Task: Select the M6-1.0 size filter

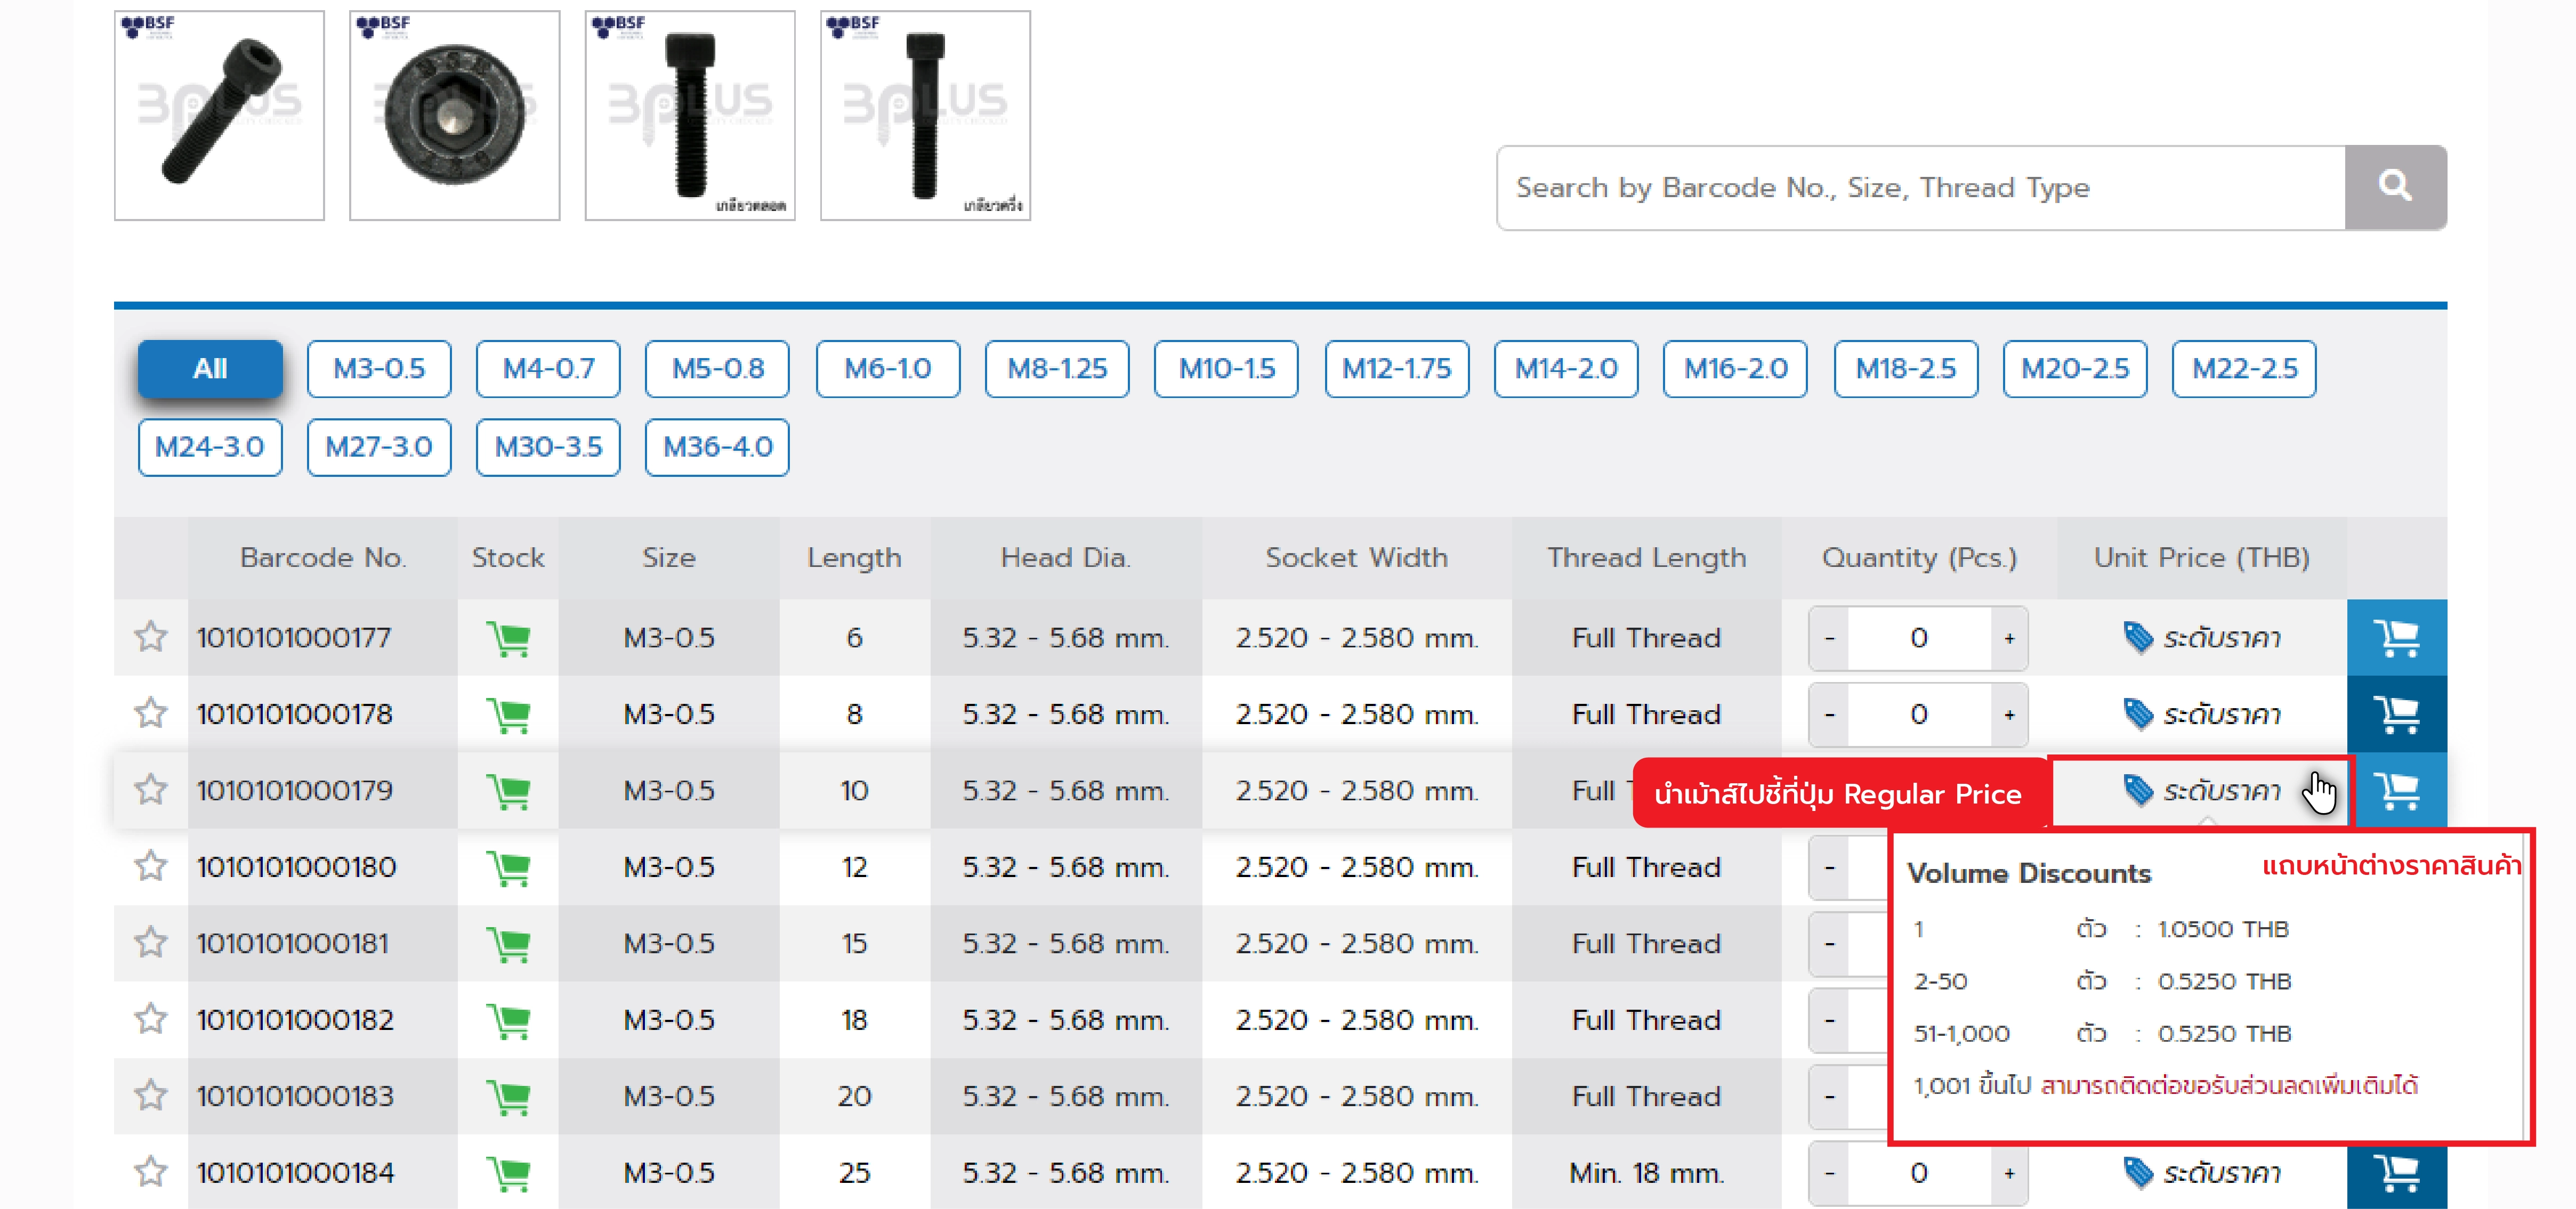Action: [x=887, y=369]
